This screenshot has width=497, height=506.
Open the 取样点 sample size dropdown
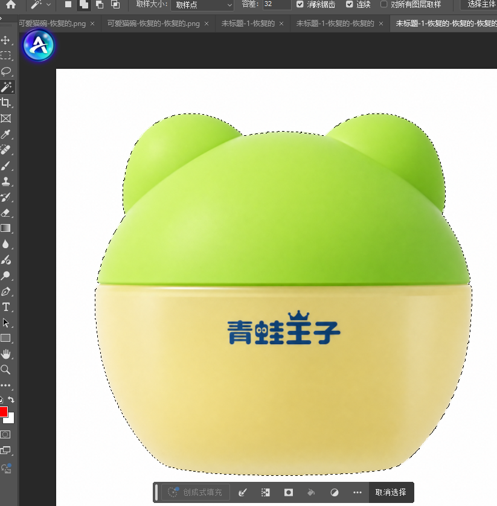pos(202,5)
